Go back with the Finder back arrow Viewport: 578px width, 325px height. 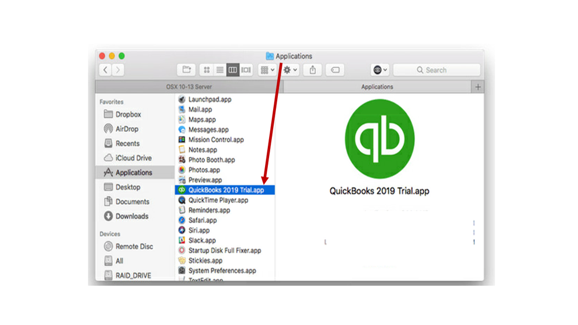click(x=105, y=69)
